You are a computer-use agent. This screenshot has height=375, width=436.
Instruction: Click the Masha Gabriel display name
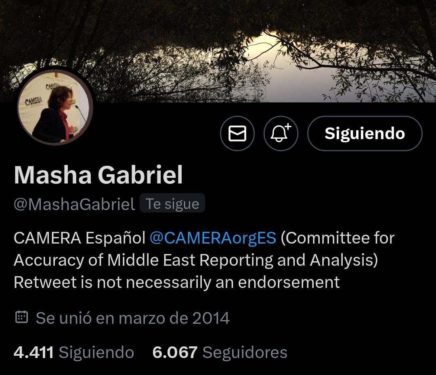point(98,175)
